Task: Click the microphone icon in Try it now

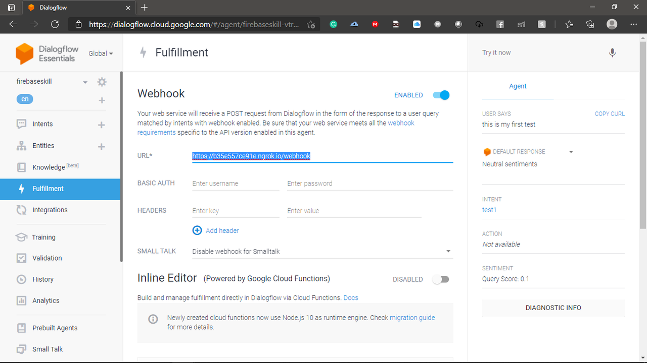Action: [x=612, y=52]
